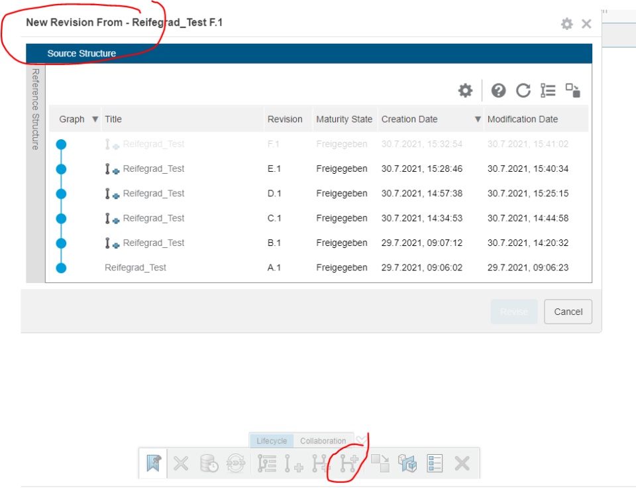Viewport: 636px width, 488px height.
Task: Click the New Revision From icon
Action: pyautogui.click(x=349, y=463)
